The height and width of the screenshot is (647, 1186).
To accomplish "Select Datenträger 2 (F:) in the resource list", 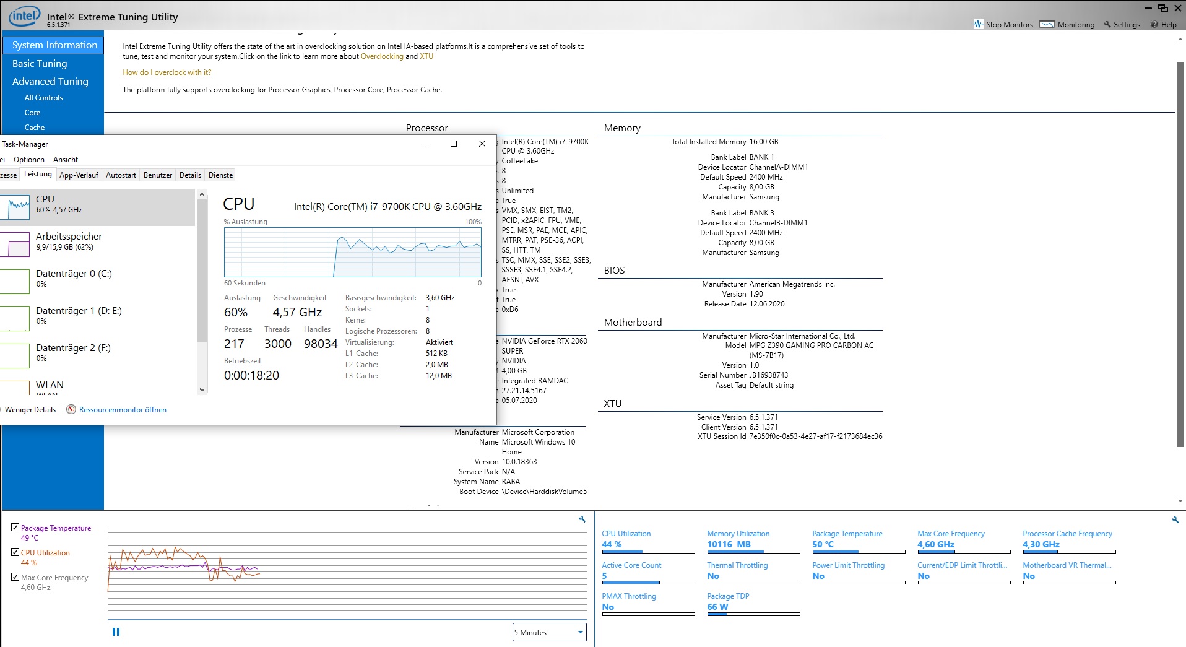I will point(97,356).
